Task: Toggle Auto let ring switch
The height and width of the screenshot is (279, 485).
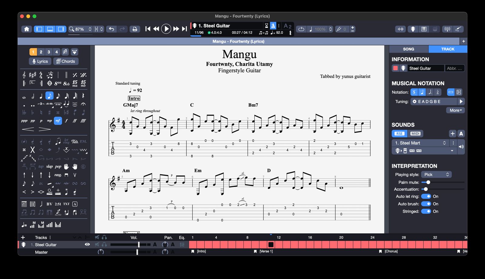Action: (426, 196)
